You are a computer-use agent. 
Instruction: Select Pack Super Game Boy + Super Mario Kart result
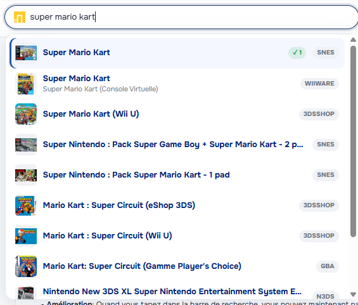tap(177, 145)
